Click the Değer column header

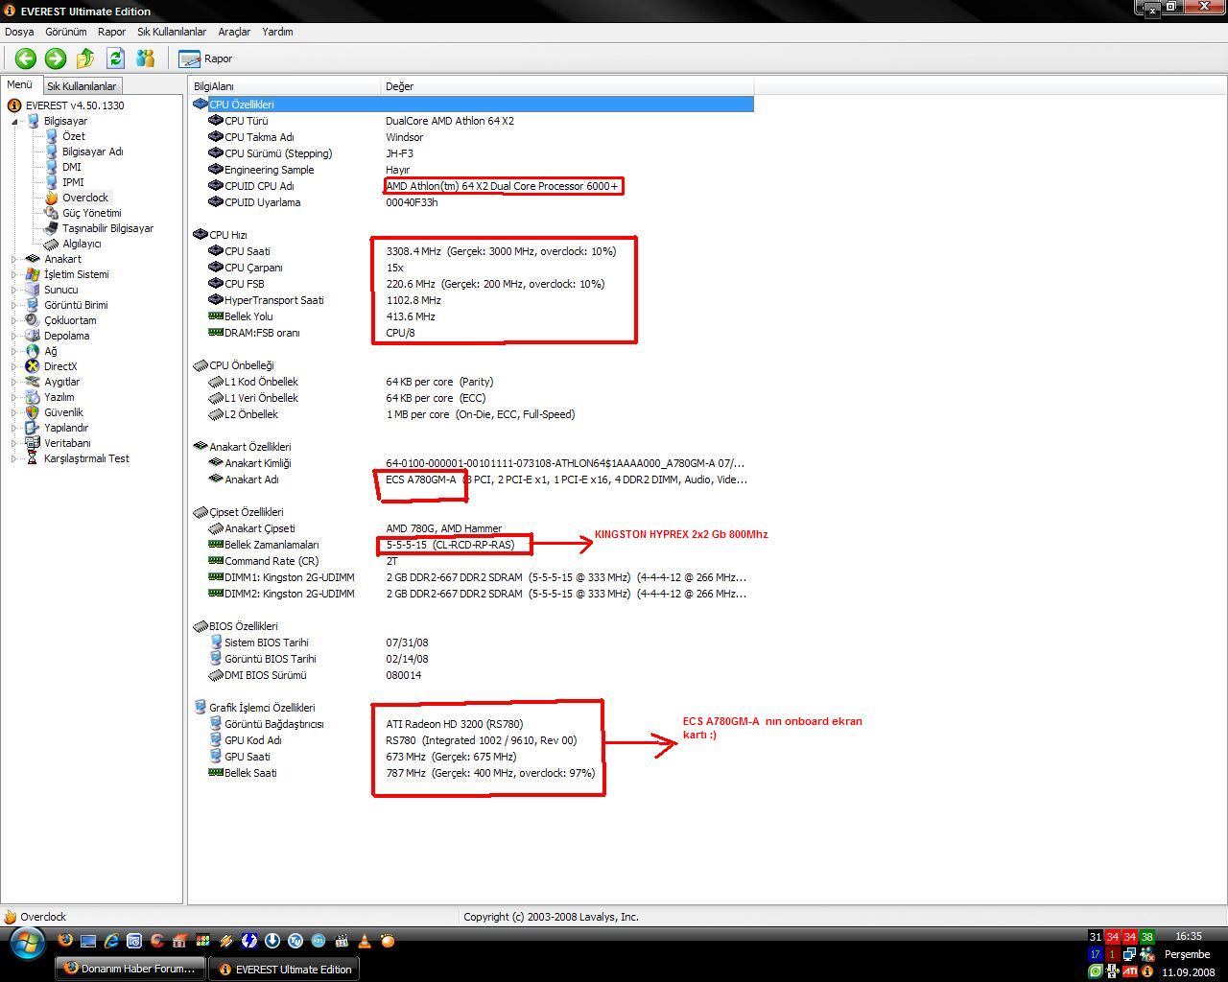(566, 86)
